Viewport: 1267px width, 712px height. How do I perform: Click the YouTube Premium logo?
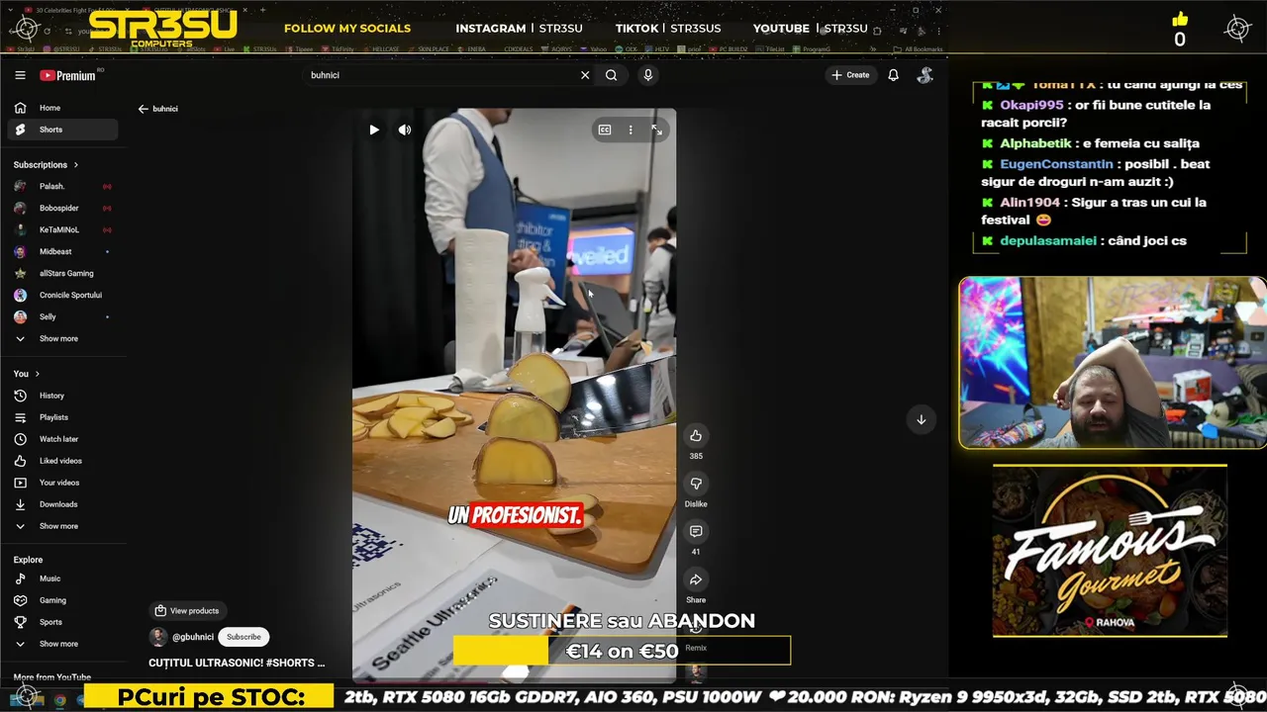(68, 75)
